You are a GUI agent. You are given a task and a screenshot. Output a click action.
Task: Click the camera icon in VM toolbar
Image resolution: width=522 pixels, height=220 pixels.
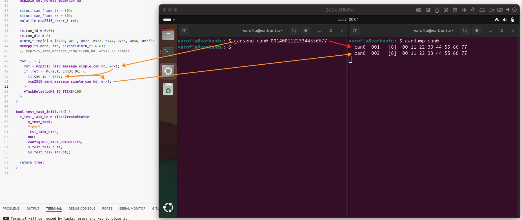click(x=491, y=10)
